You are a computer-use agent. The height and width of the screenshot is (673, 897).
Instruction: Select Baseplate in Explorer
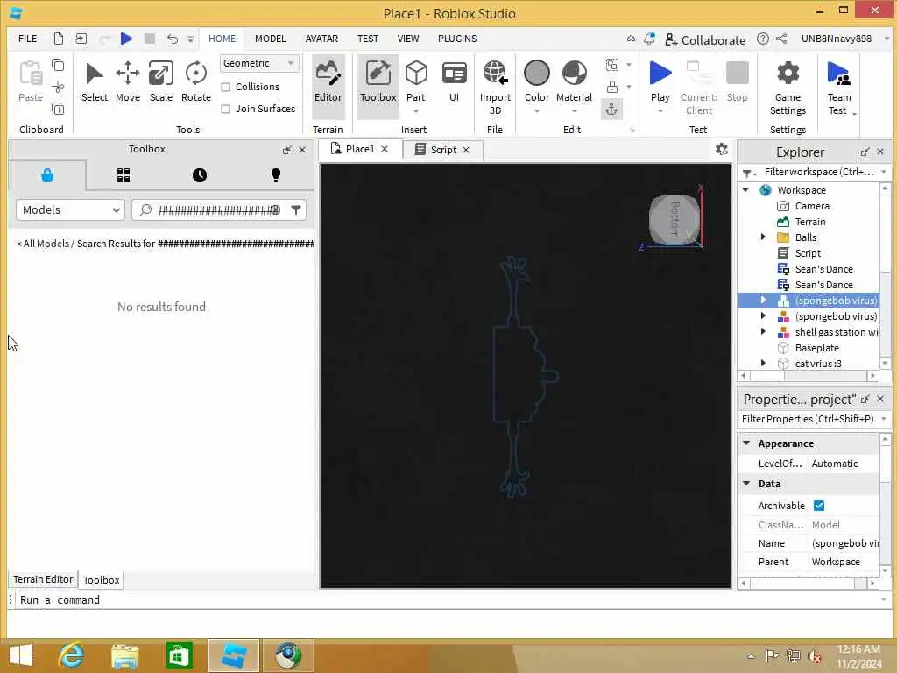pos(817,347)
